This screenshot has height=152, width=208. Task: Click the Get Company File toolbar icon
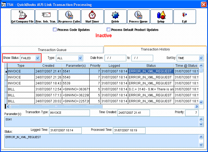(23, 17)
